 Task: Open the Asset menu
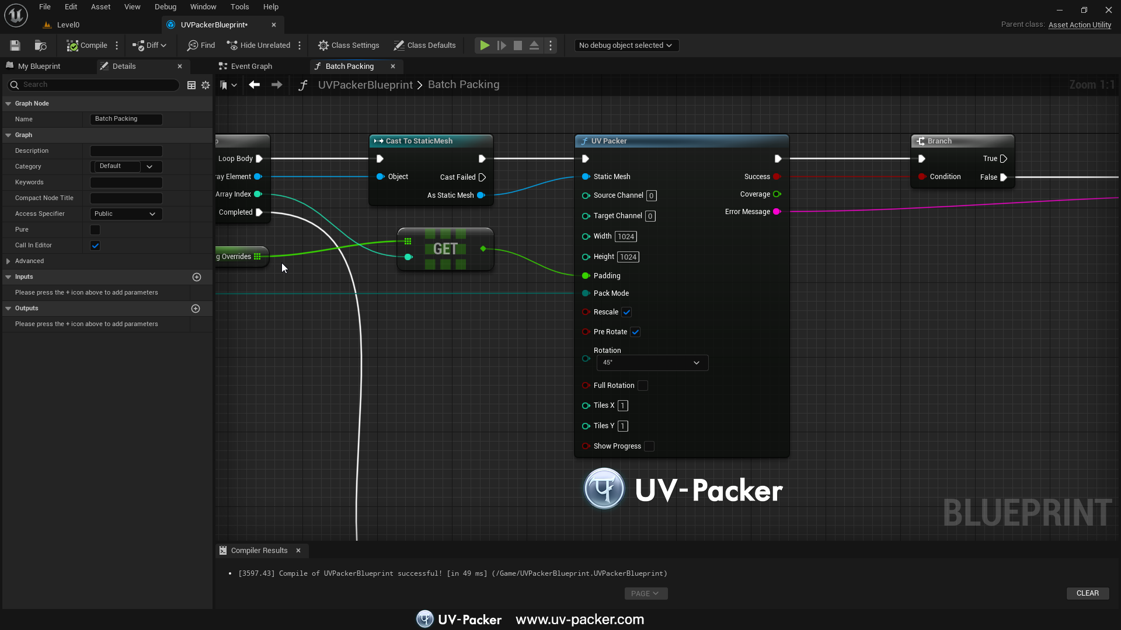pos(100,7)
